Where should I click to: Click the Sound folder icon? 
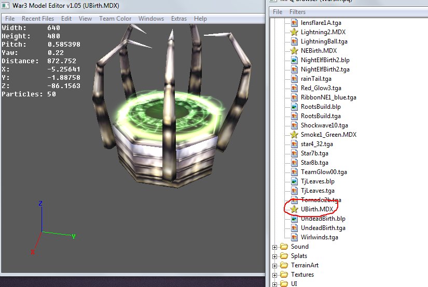[x=284, y=247]
